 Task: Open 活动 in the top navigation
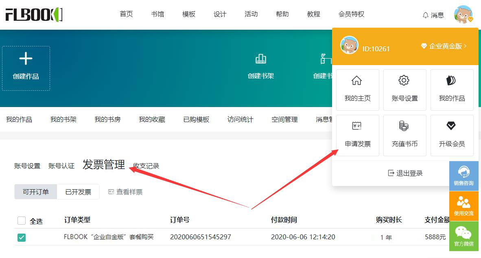(x=251, y=14)
